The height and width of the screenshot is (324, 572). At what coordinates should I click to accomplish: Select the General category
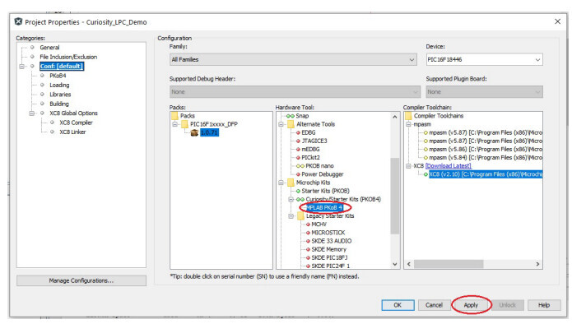pyautogui.click(x=49, y=48)
